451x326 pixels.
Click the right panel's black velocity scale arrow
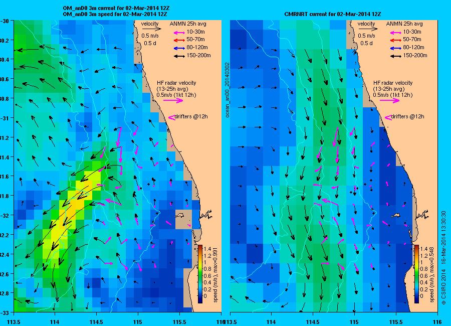[x=368, y=29]
